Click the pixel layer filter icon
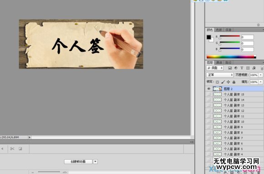 coord(230,68)
